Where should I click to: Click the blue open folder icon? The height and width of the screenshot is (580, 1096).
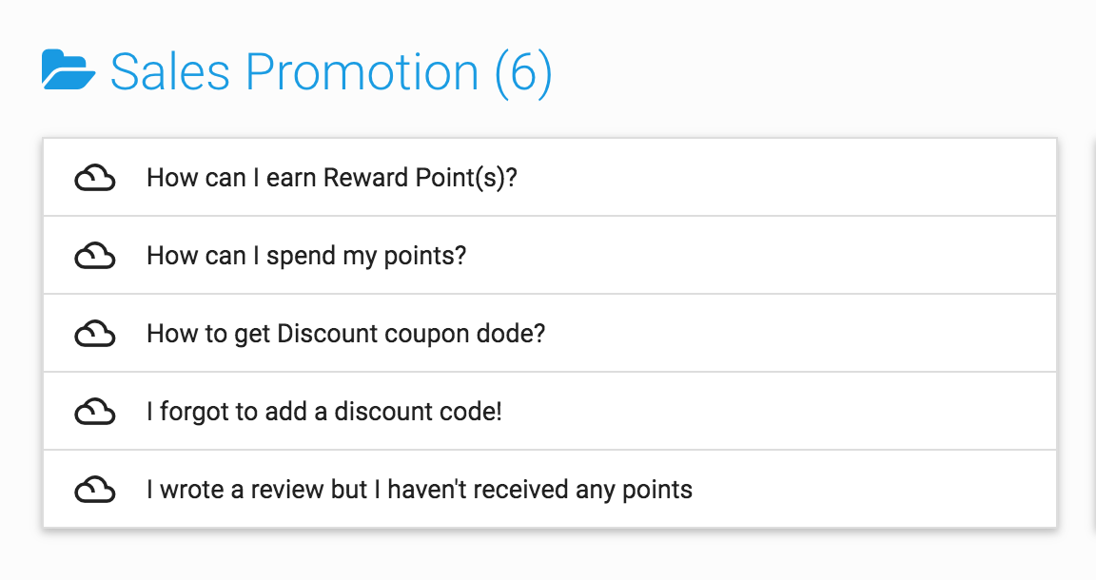point(68,69)
